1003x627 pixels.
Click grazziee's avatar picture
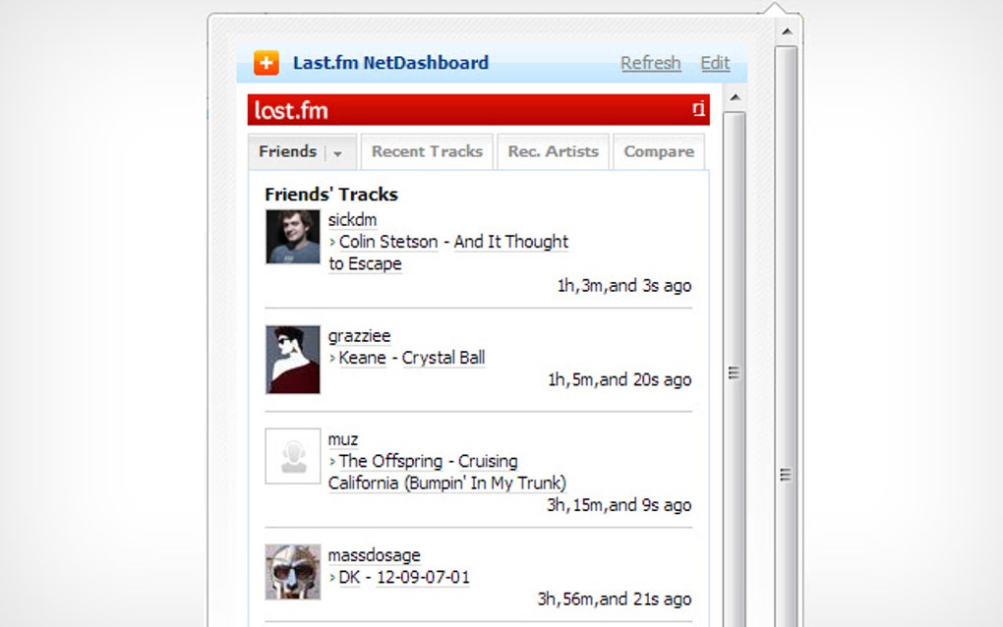[x=292, y=360]
